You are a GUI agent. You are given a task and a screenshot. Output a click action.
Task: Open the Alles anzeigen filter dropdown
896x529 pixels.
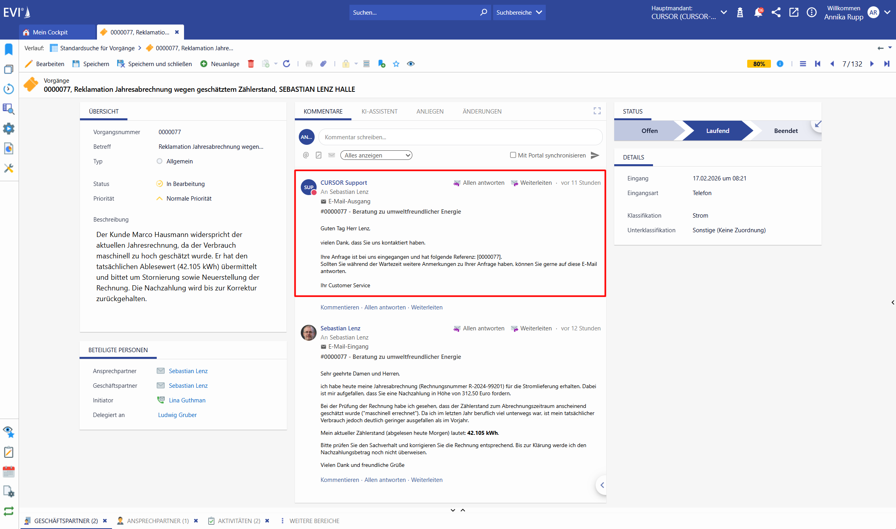(x=376, y=155)
